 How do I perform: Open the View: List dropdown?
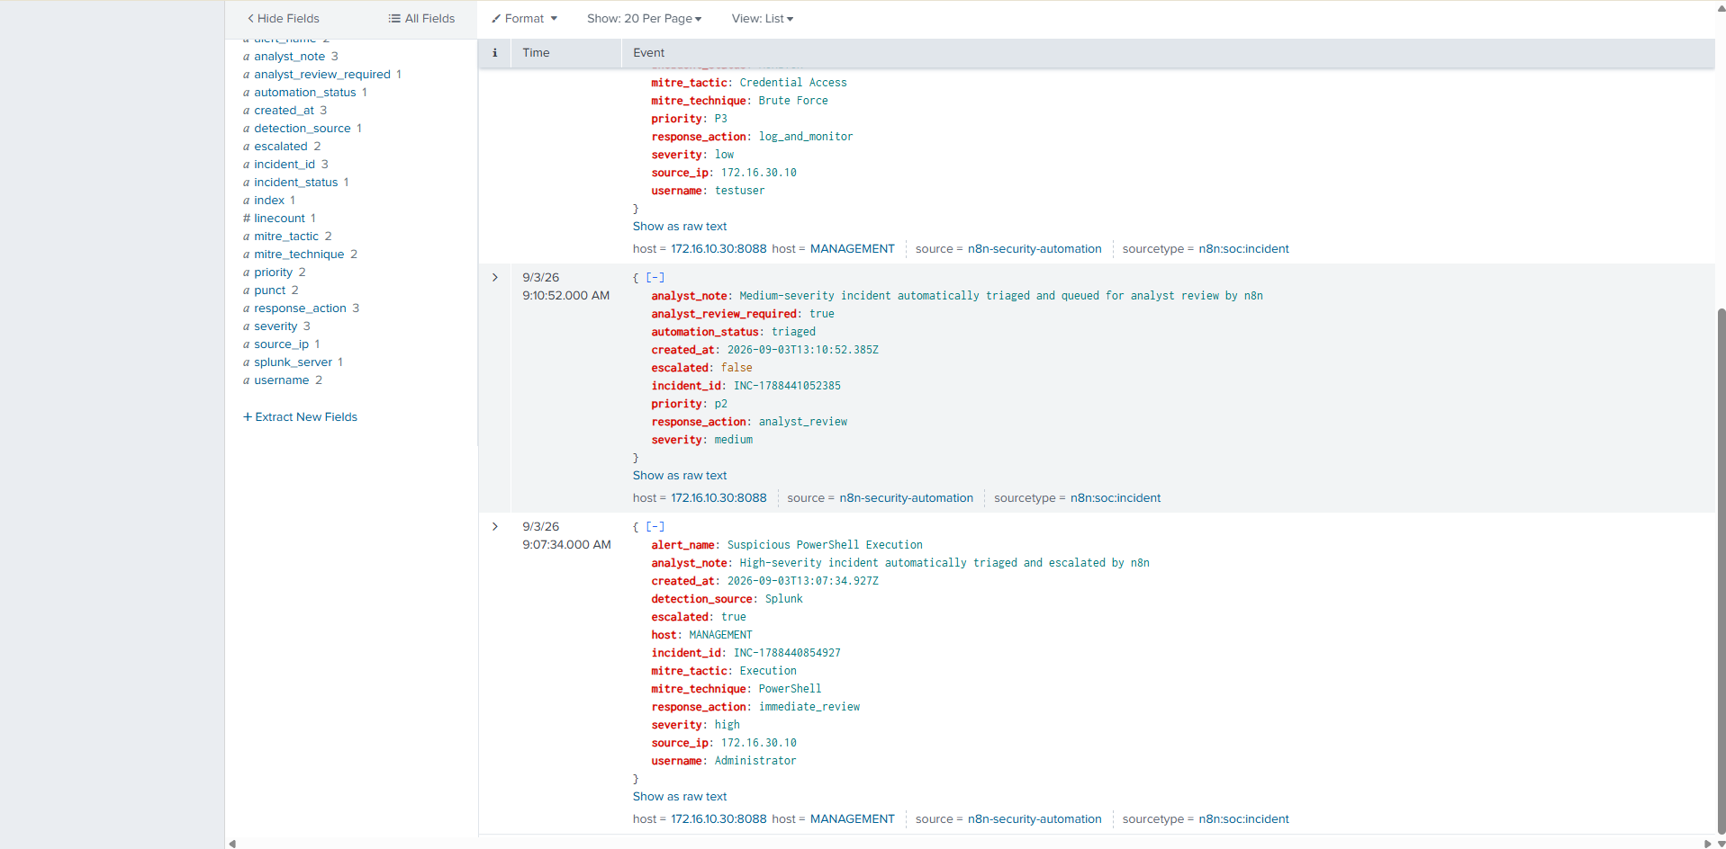[763, 18]
